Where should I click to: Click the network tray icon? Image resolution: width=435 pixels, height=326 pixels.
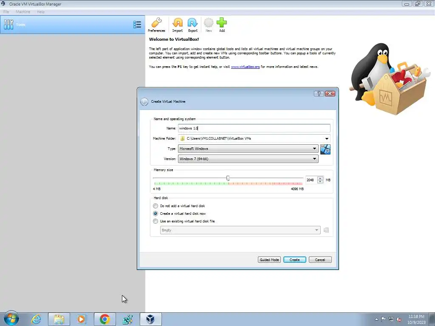(391, 319)
